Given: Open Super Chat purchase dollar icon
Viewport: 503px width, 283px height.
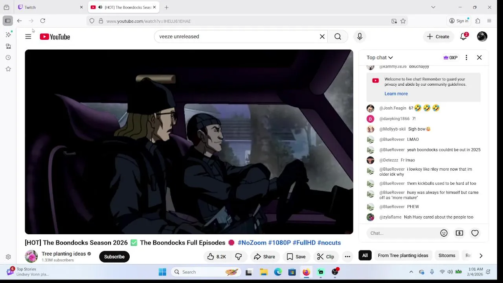Looking at the screenshot, I should (459, 233).
